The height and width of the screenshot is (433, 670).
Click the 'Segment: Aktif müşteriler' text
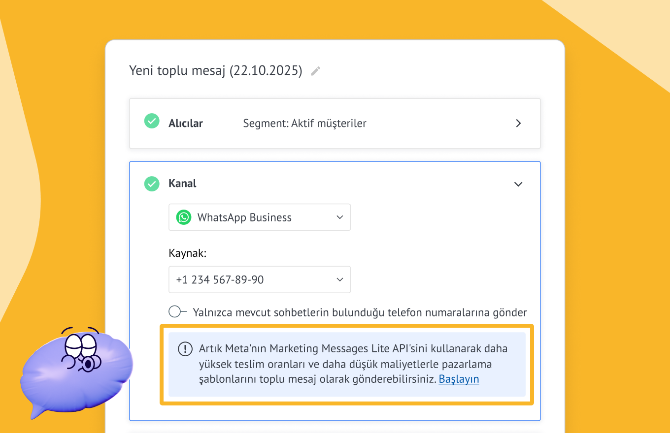(x=304, y=124)
